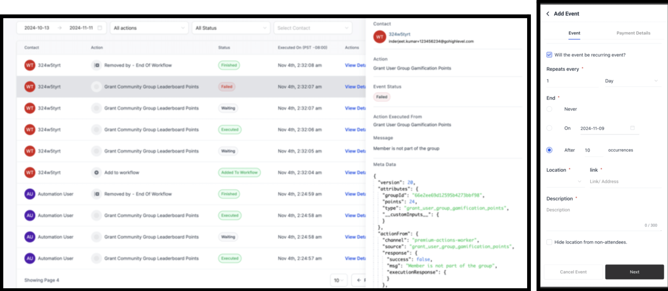
Task: Click the Add to workflow action icon
Action: click(x=97, y=172)
